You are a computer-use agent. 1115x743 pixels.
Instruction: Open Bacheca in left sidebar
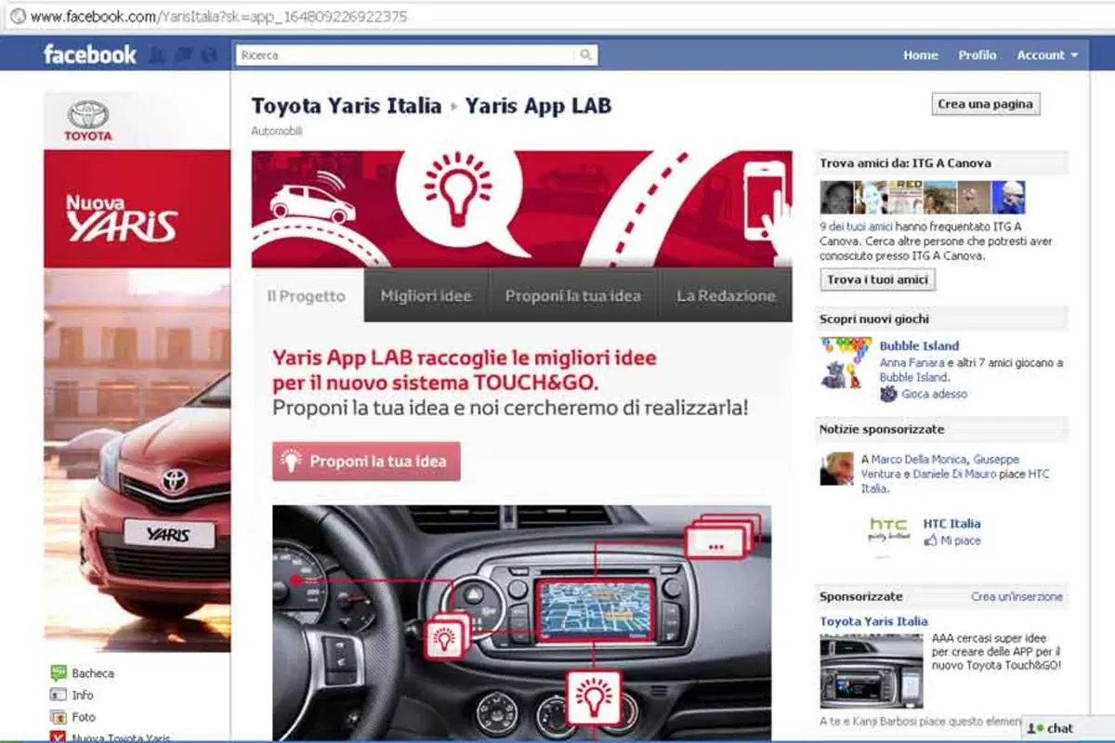coord(93,673)
